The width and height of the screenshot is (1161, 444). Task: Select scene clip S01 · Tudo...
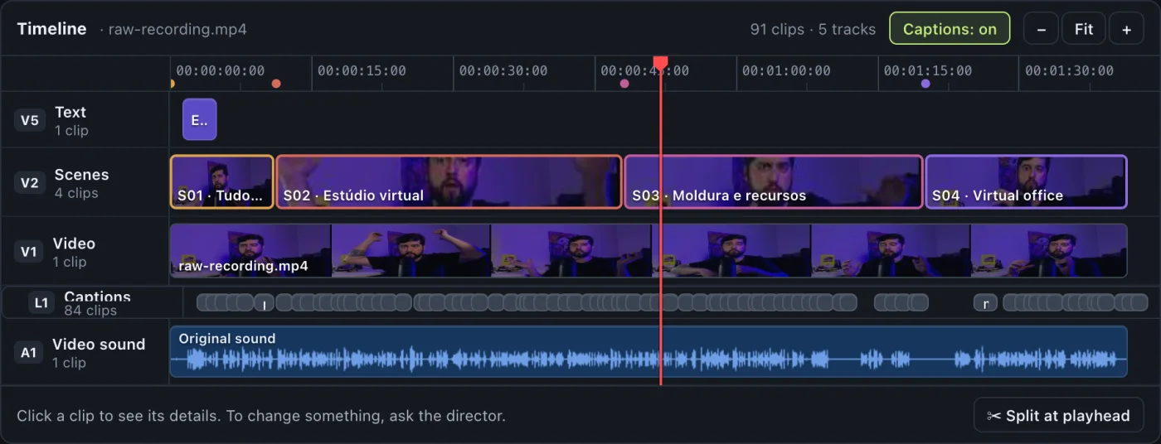(x=221, y=181)
